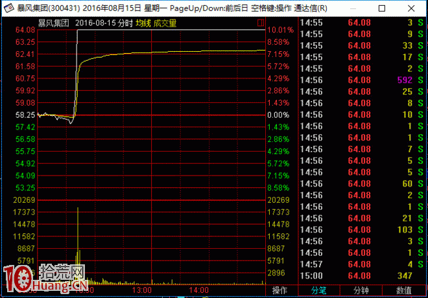Click the white limit-up price line at 64.08
This screenshot has height=298, width=428.
point(171,30)
